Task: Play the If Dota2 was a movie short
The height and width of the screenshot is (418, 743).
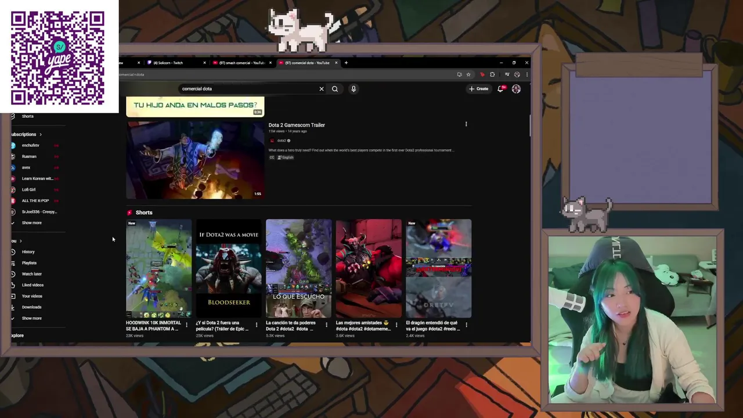Action: click(229, 268)
